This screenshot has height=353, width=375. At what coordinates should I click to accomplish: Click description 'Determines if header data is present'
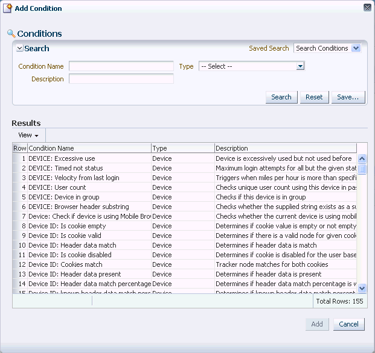(x=268, y=274)
